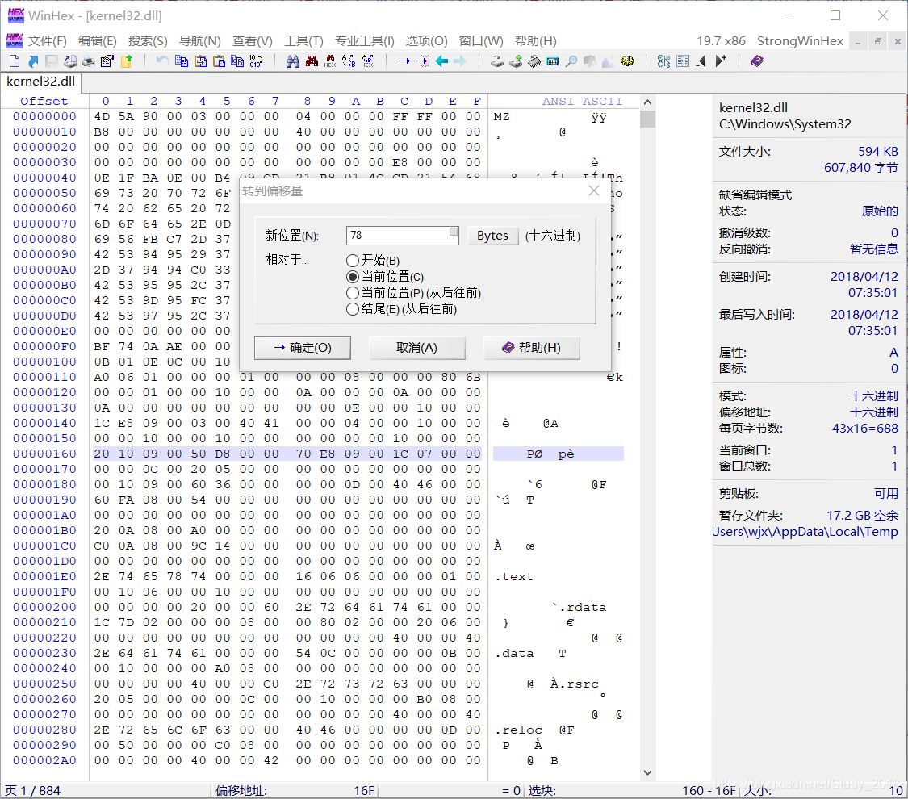Click the Open file blue arrow icon

tap(33, 61)
